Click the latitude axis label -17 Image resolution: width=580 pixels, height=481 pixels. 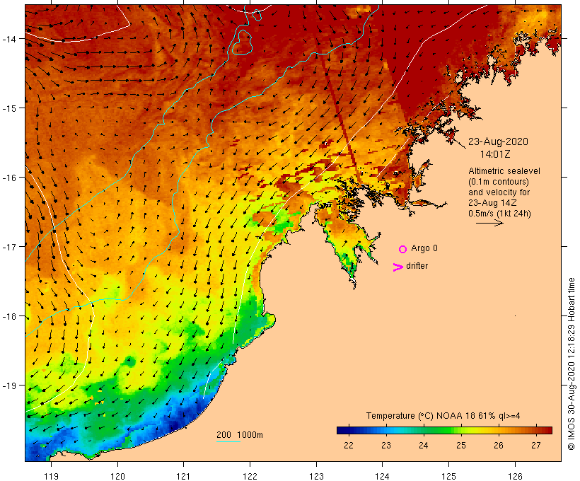pyautogui.click(x=8, y=246)
